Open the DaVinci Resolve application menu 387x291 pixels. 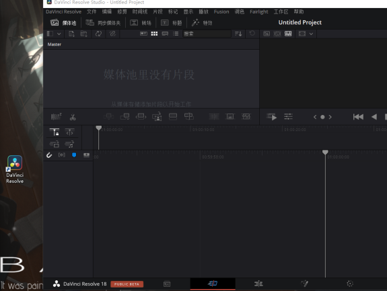tap(63, 11)
